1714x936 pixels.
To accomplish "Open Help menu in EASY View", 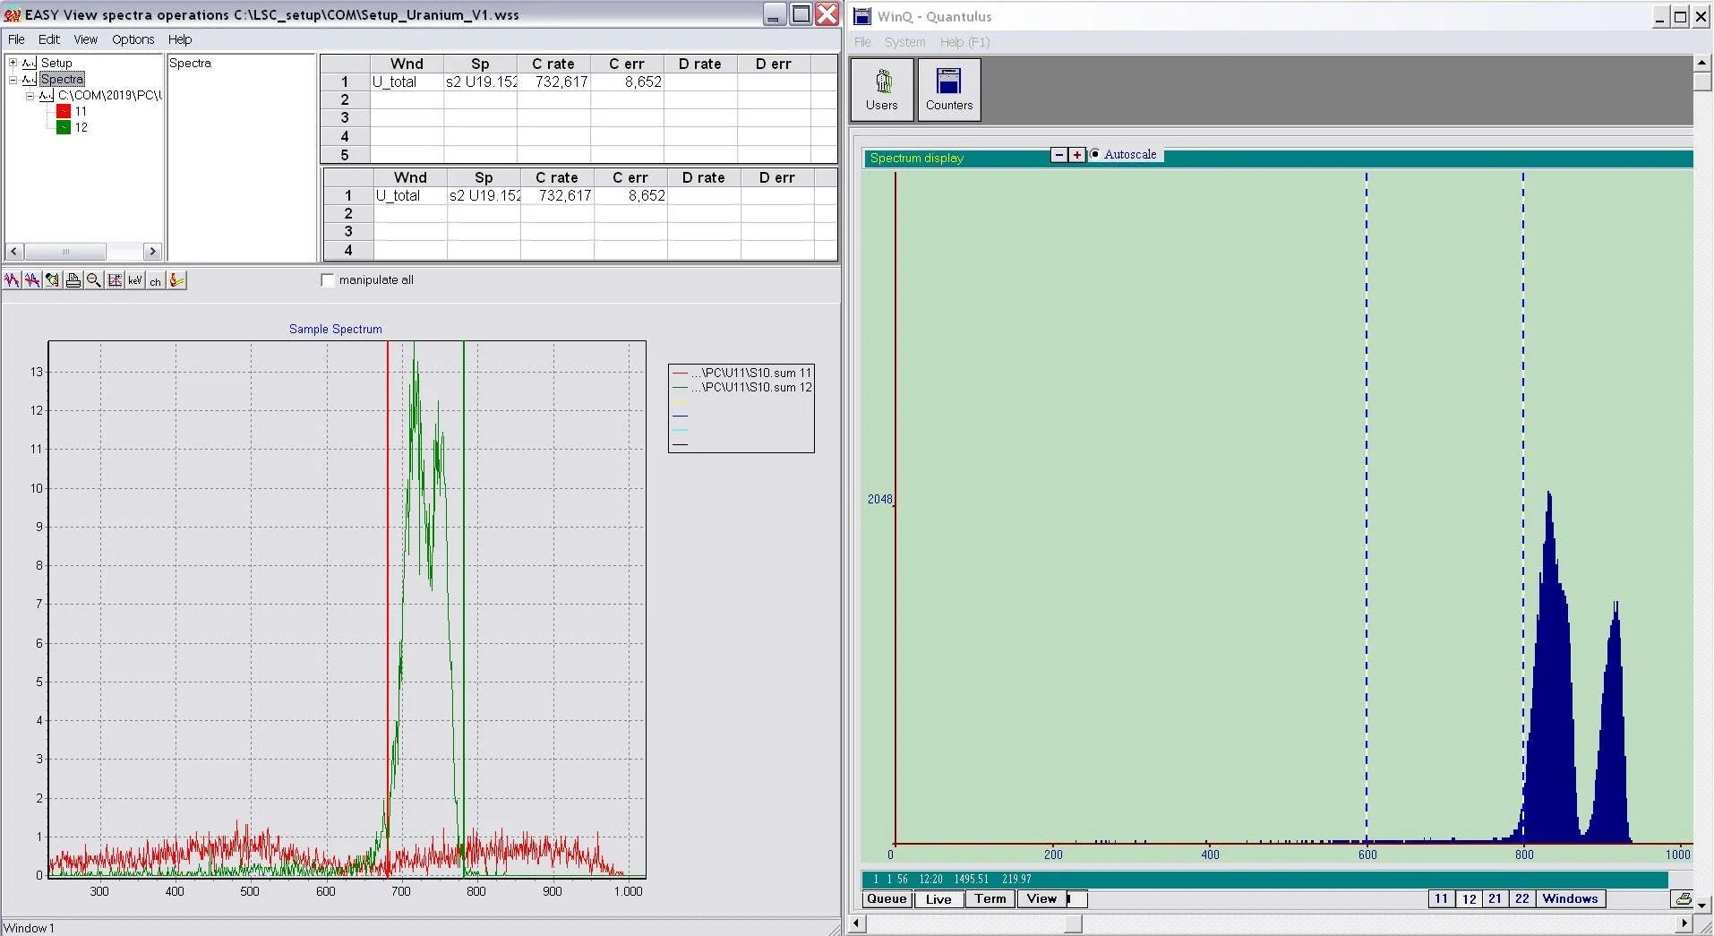I will click(x=180, y=39).
